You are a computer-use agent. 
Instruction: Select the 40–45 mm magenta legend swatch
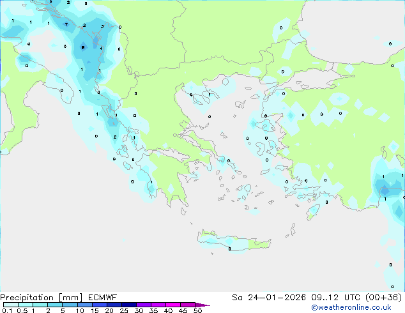point(173,305)
